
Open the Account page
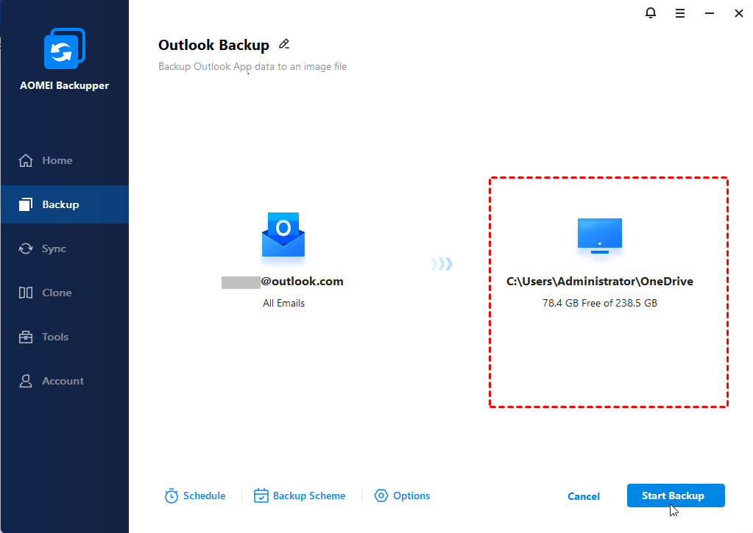coord(63,381)
